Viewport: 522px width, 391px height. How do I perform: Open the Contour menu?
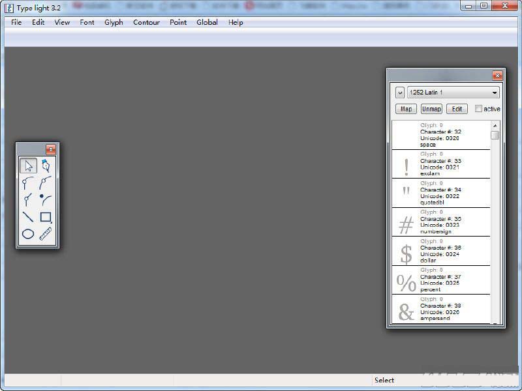point(146,22)
